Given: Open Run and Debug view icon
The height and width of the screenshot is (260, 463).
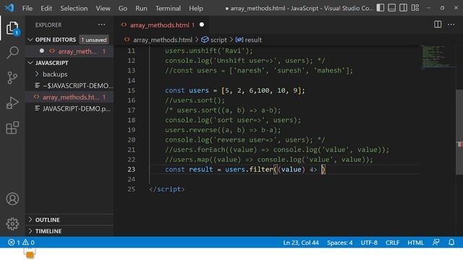Looking at the screenshot, I should pos(12,103).
